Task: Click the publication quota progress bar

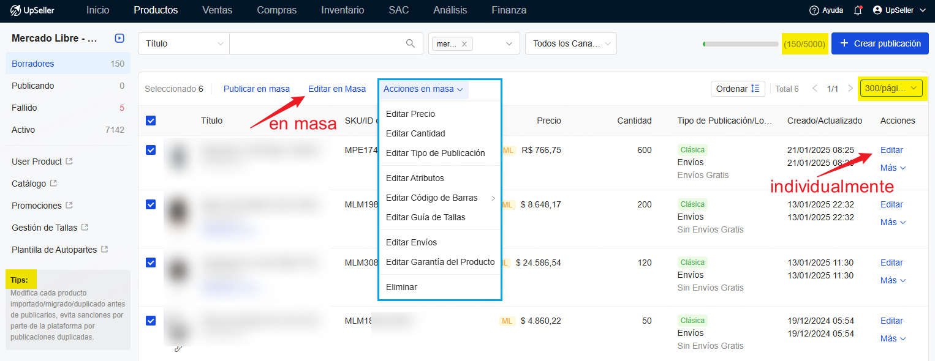Action: coord(740,44)
